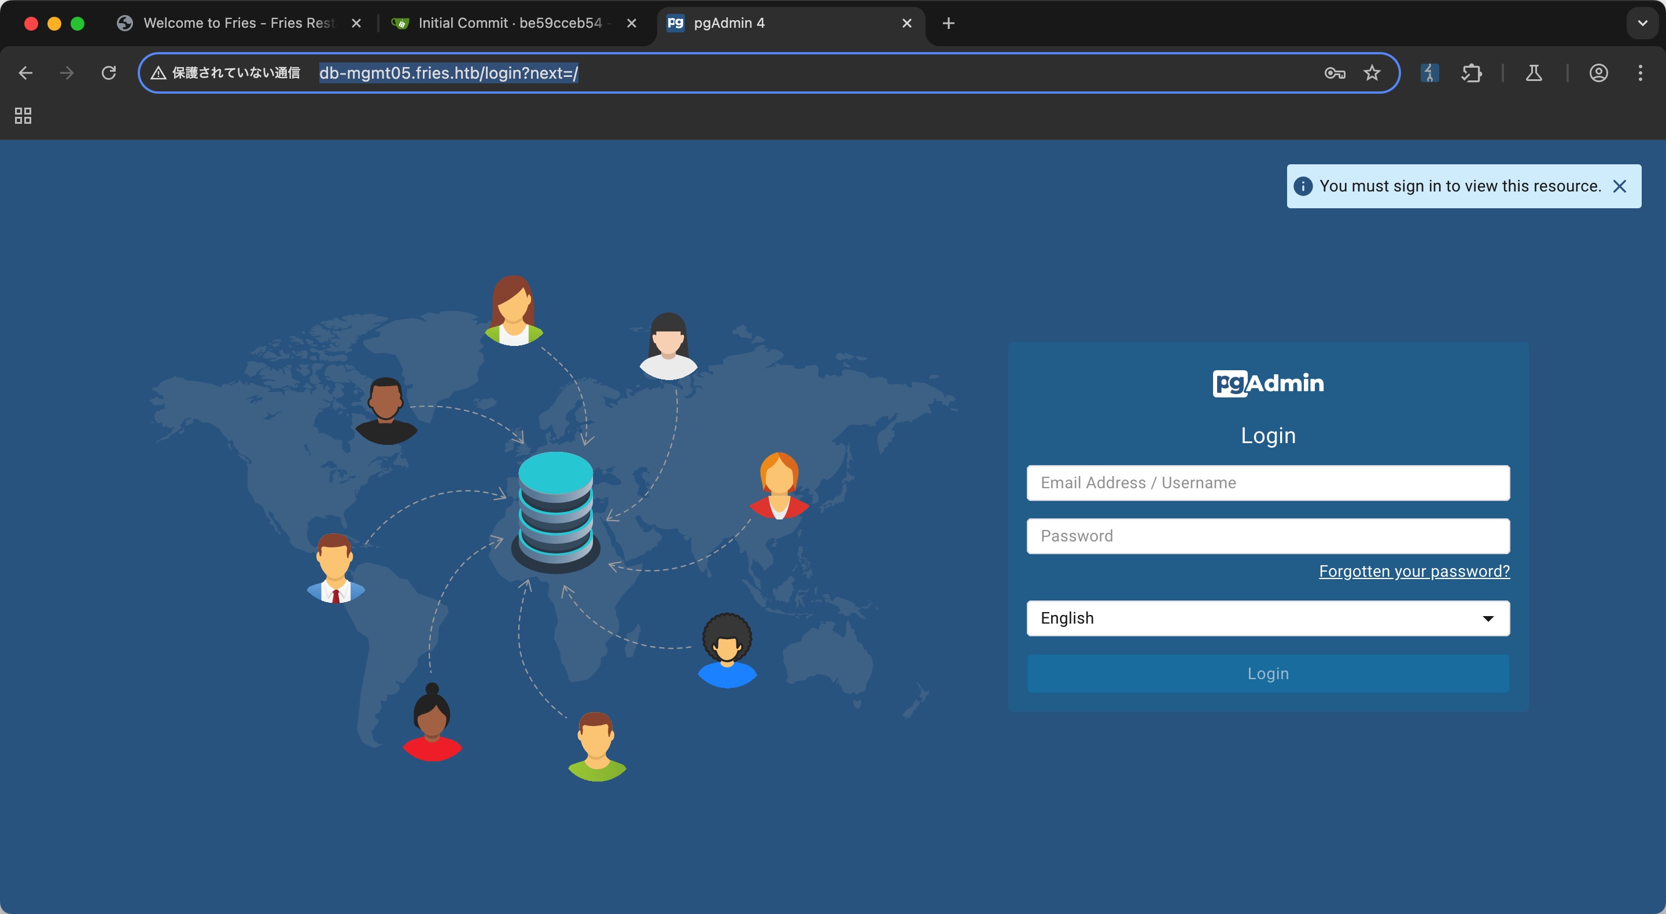
Task: Select the pgAdmin 4 tab
Action: (790, 23)
